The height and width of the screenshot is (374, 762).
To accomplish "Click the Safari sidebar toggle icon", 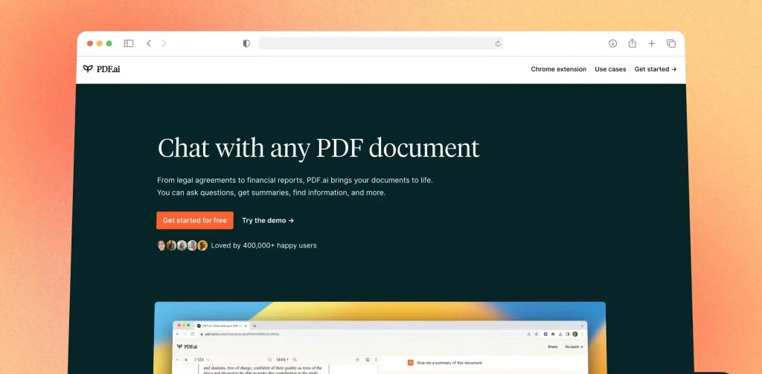I will (129, 44).
